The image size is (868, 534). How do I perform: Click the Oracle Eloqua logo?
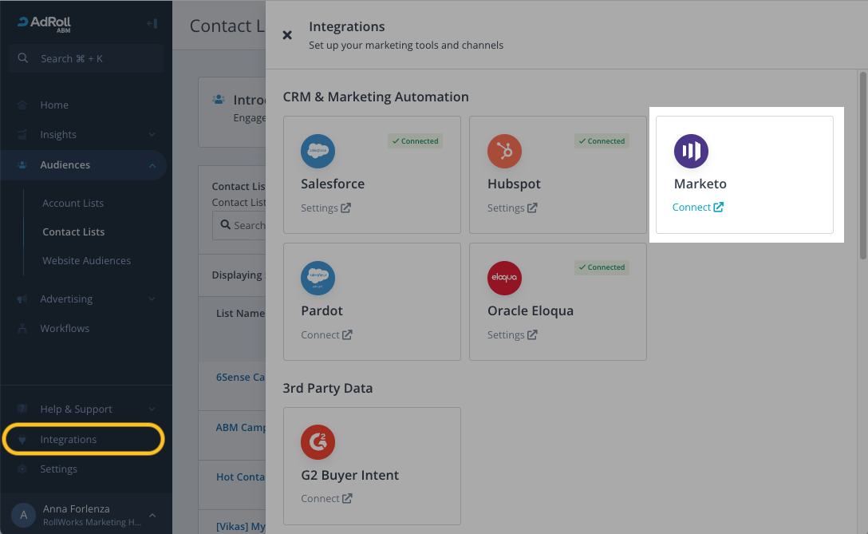tap(504, 278)
